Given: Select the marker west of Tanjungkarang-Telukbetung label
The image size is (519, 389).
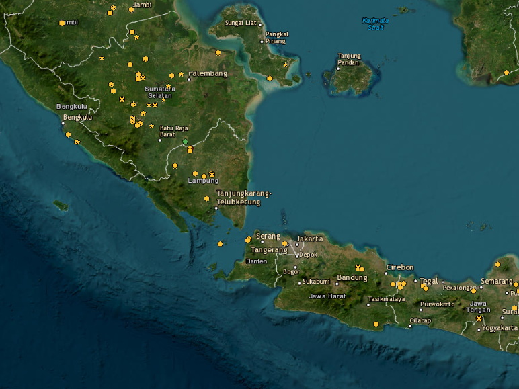Looking at the screenshot, I should [x=206, y=198].
